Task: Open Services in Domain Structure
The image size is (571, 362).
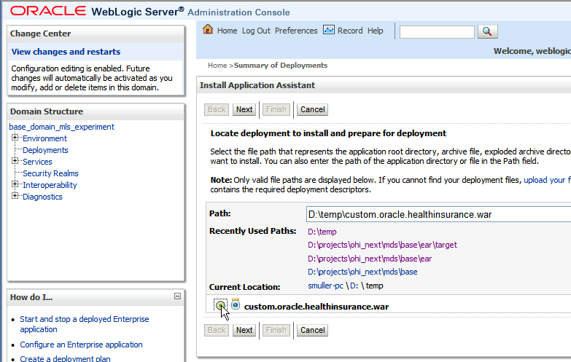Action: 37,162
